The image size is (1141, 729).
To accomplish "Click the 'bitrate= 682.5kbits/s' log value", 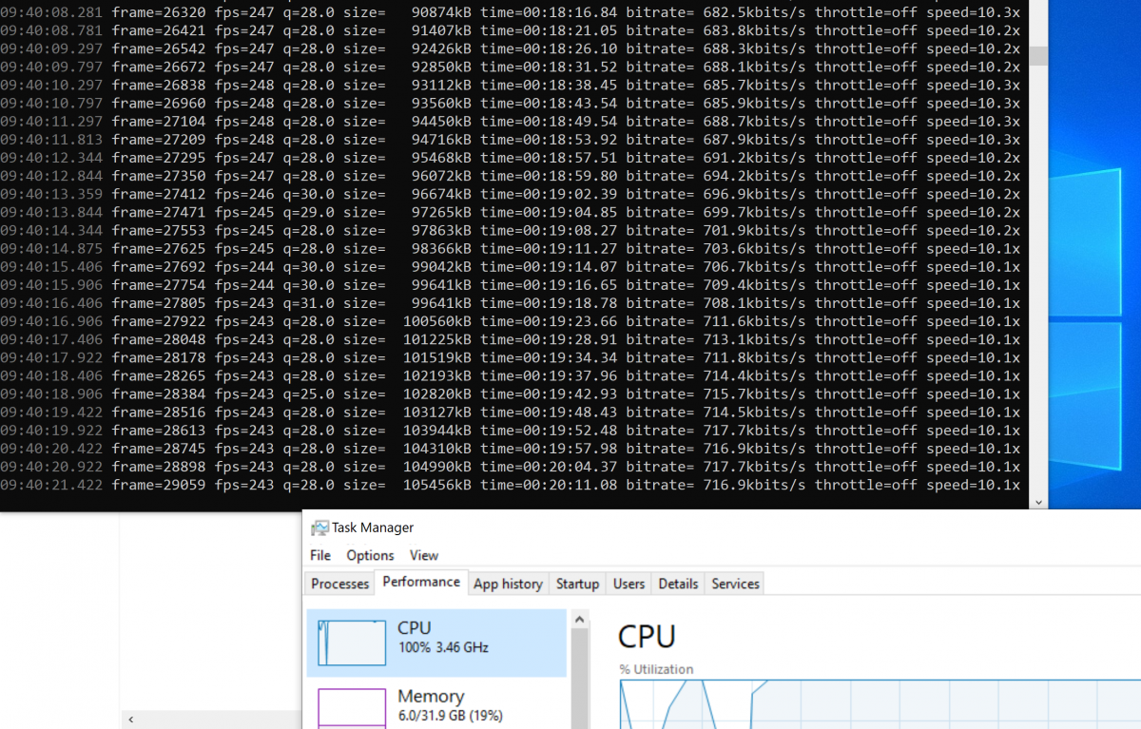I will pyautogui.click(x=716, y=12).
